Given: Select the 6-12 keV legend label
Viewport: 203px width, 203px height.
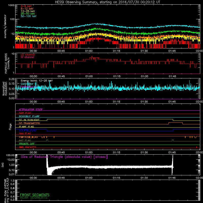Looking at the screenshot, I should click(27, 9).
